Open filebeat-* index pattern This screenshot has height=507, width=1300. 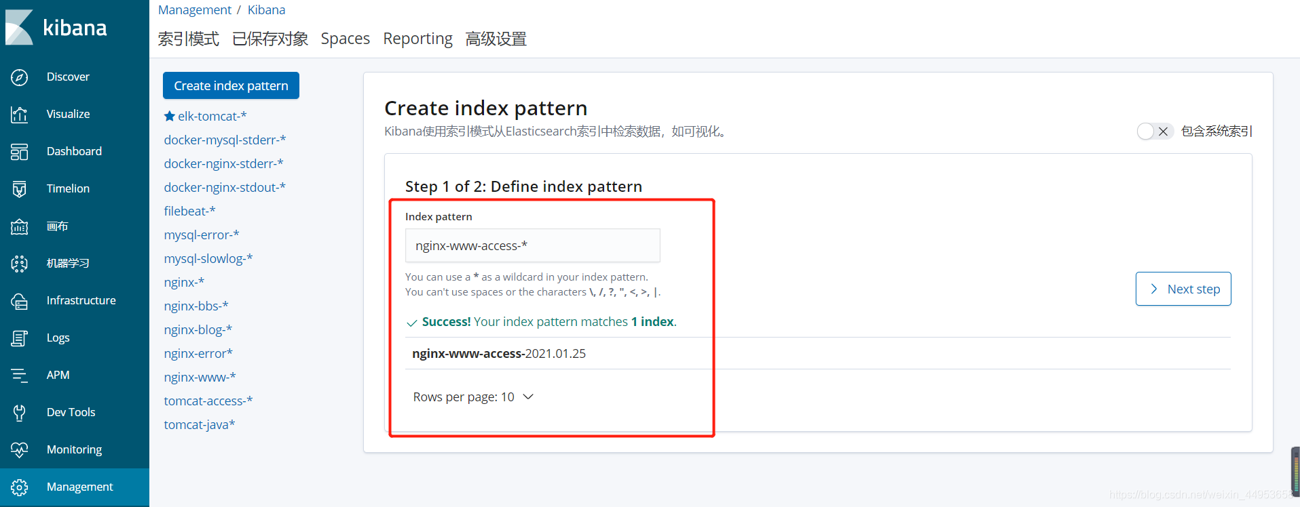point(189,211)
